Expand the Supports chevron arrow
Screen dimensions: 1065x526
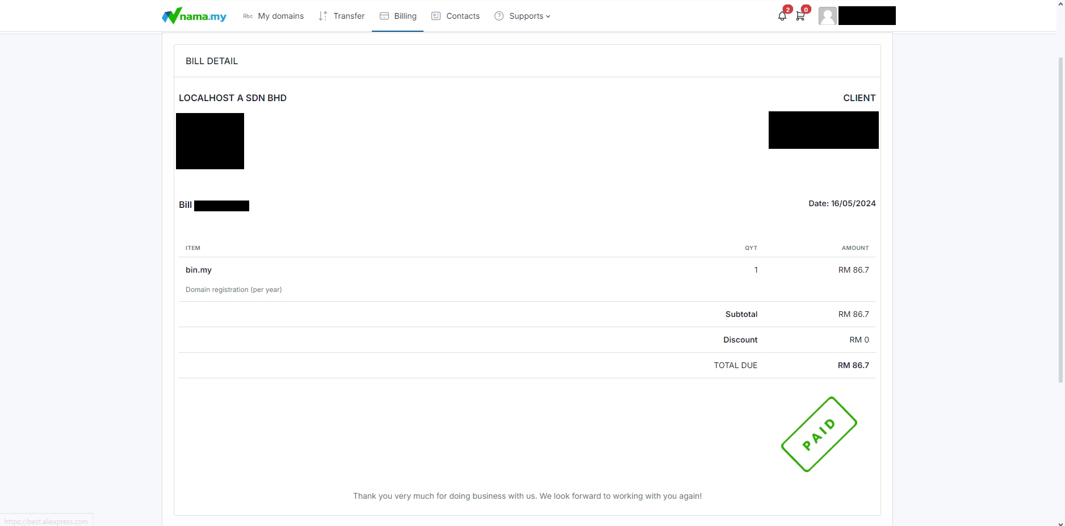(x=548, y=16)
